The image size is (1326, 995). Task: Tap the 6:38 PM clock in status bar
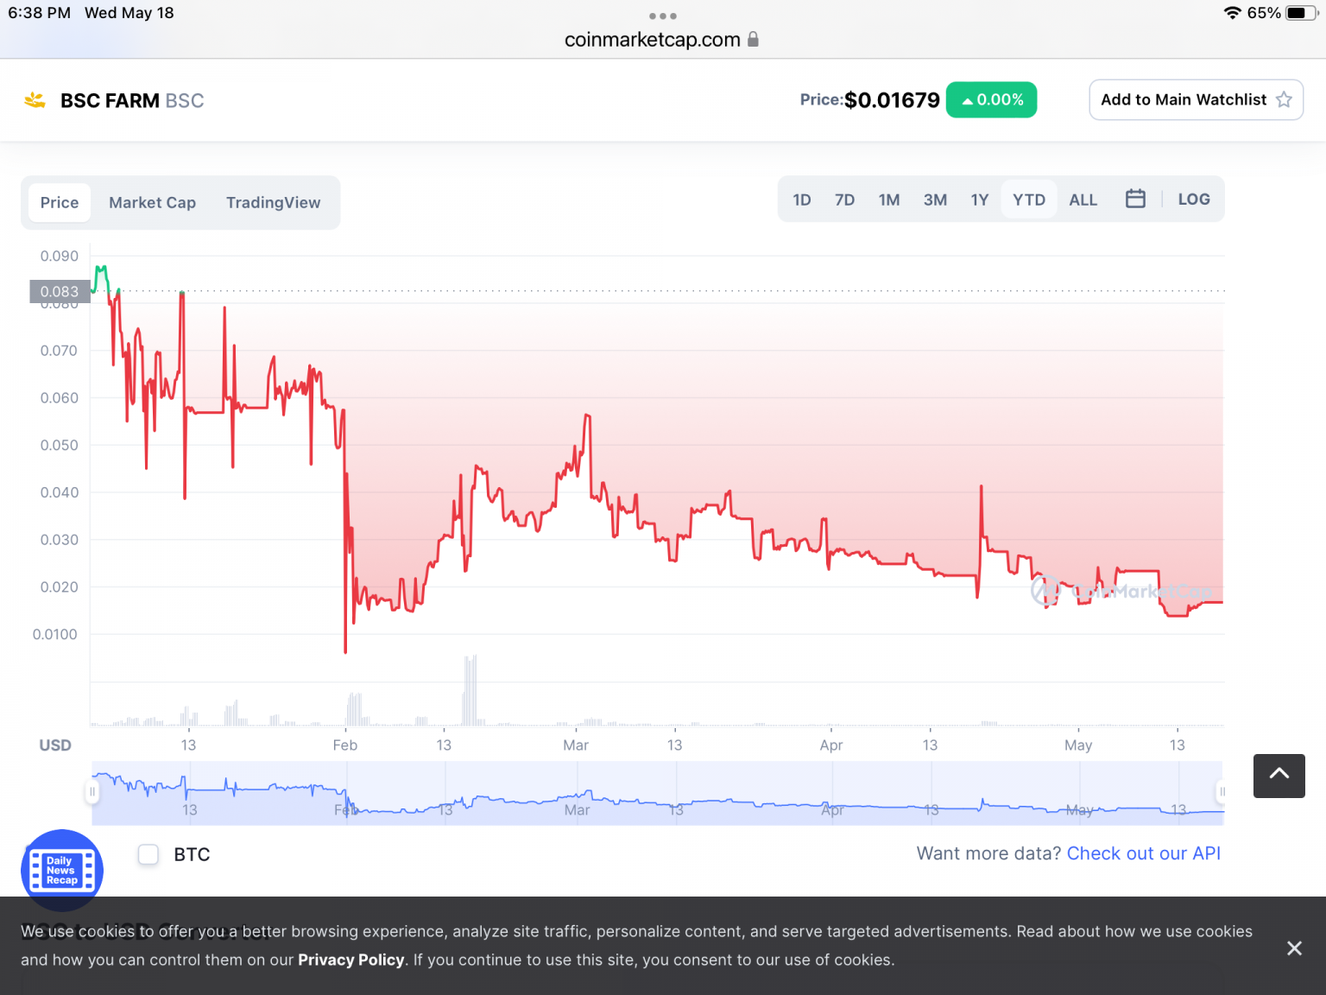[x=39, y=13]
